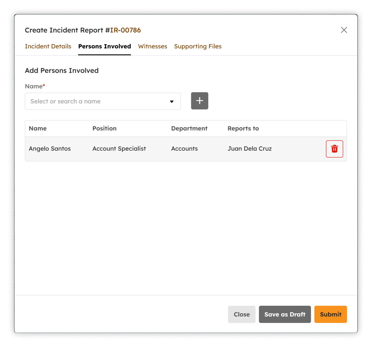Image resolution: width=372 pixels, height=347 pixels.
Task: Click the Department column header
Action: pos(189,128)
